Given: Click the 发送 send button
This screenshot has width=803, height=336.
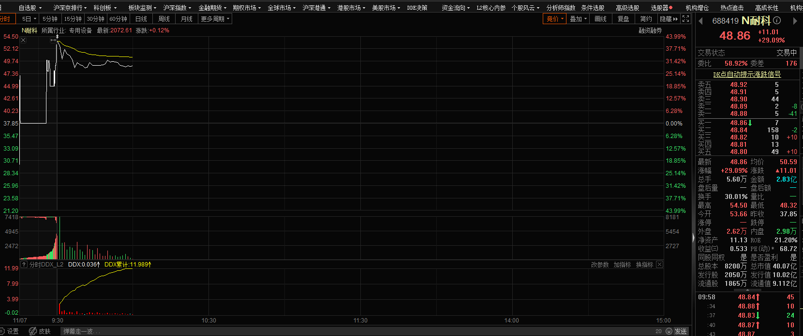Looking at the screenshot, I should [x=681, y=331].
